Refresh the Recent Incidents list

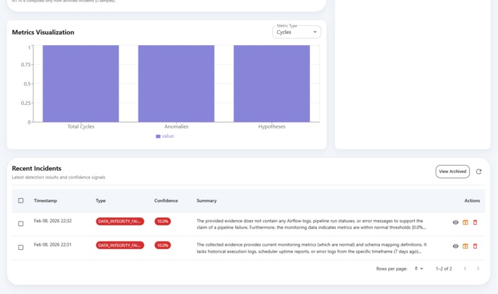pyautogui.click(x=479, y=172)
